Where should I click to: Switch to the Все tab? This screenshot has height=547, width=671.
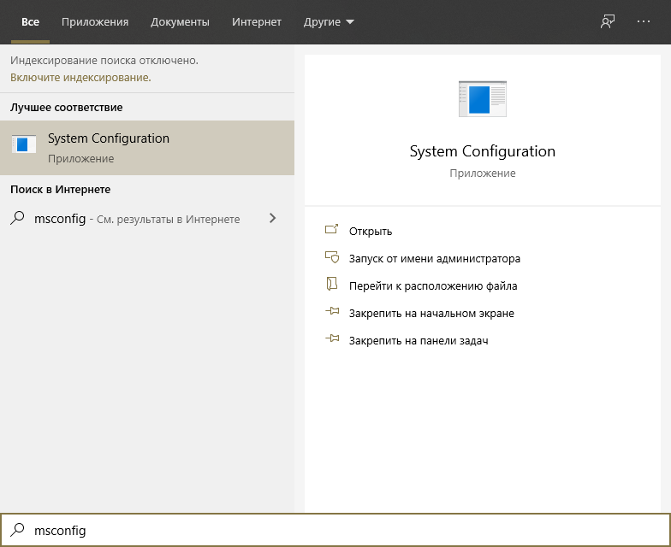click(x=31, y=22)
